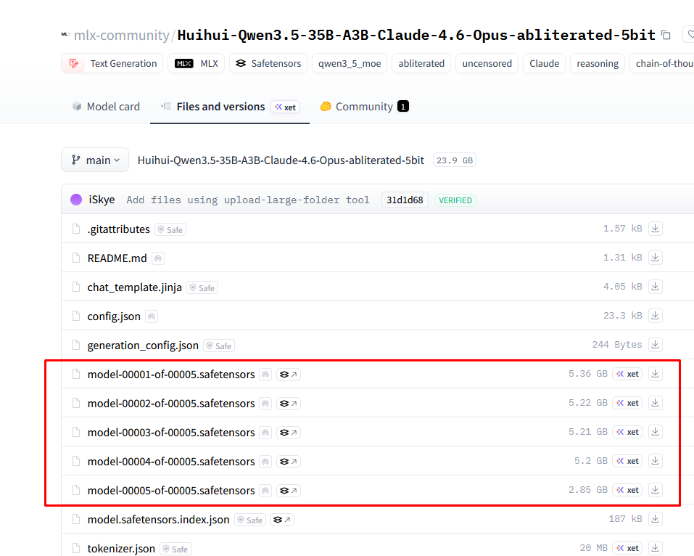Open safetensors viewer for model-00002 shard
This screenshot has height=556, width=694.
tap(289, 404)
